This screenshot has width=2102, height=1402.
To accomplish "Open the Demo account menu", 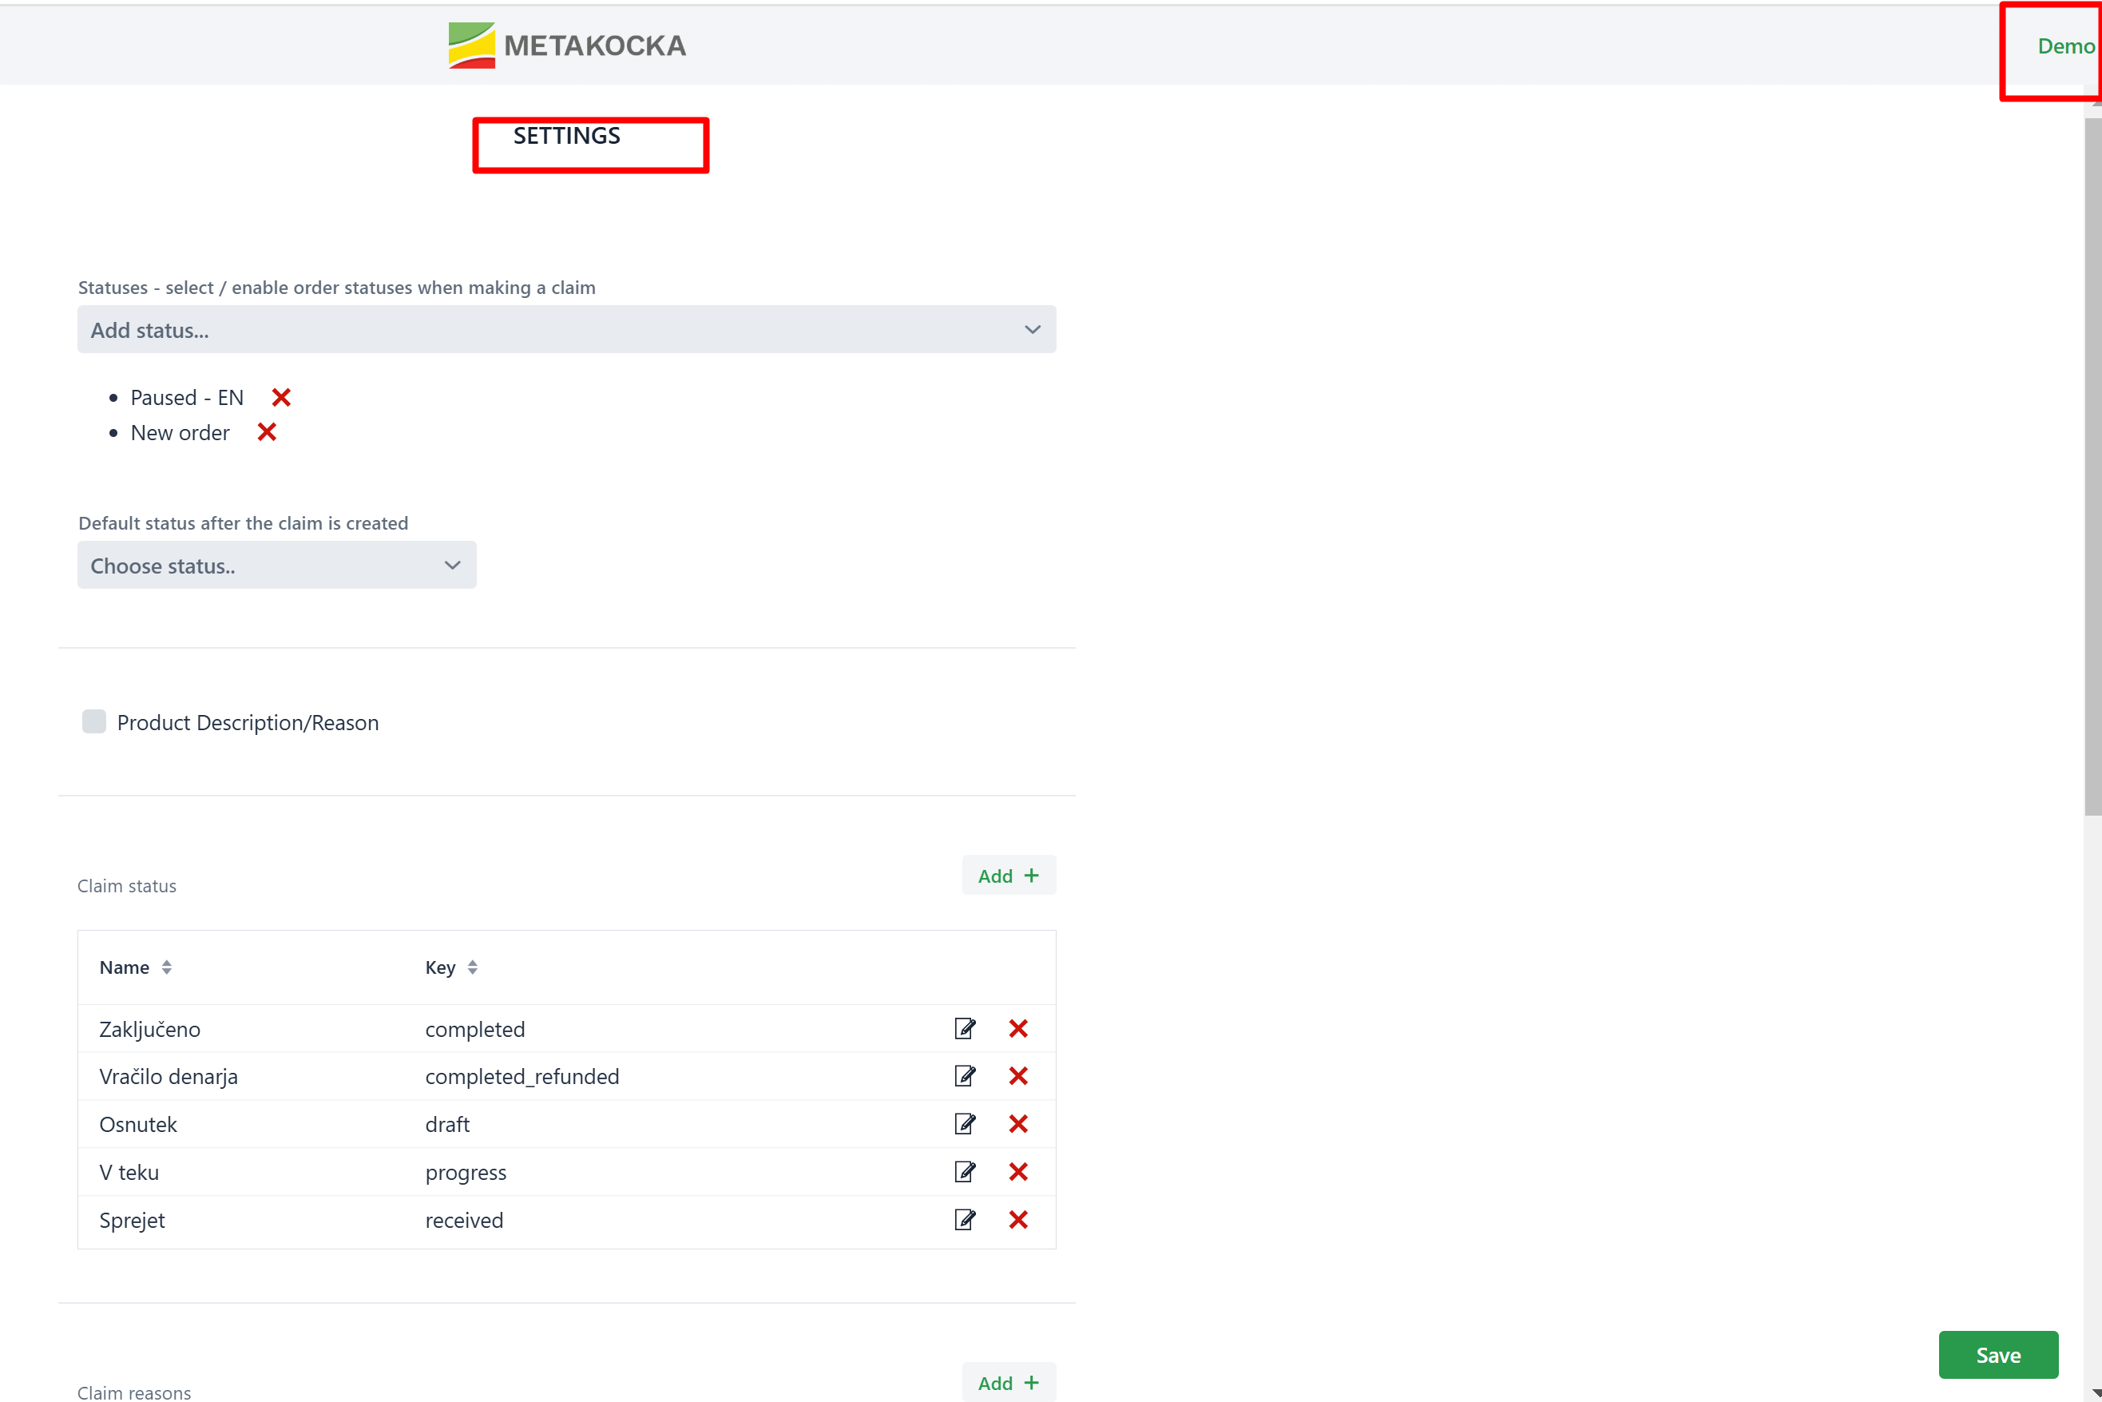I will (2064, 46).
